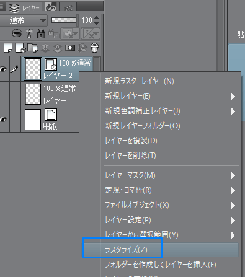Image resolution: width=245 pixels, height=277 pixels.
Task: Click the New Layer Folder icon
Action: point(33,48)
